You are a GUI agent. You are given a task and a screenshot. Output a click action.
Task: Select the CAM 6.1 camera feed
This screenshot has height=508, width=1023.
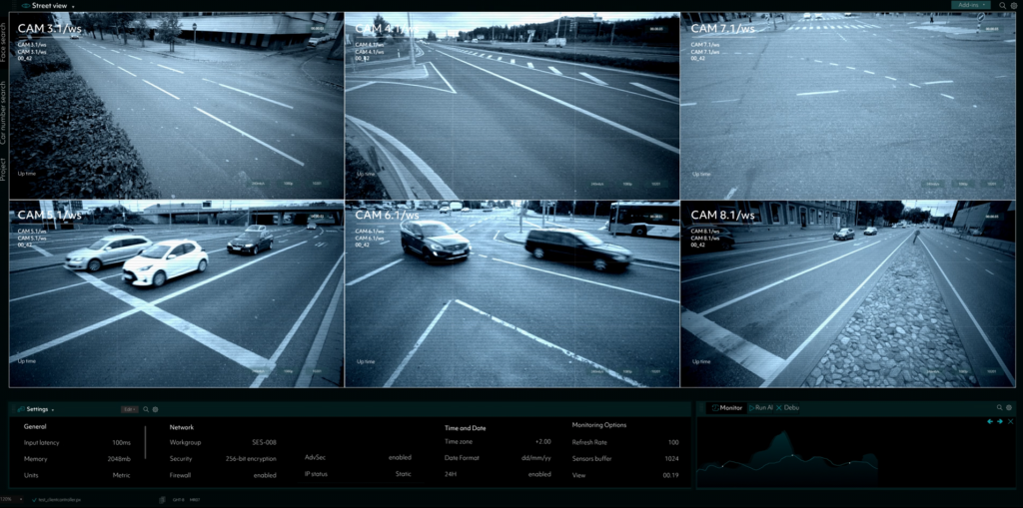point(511,294)
